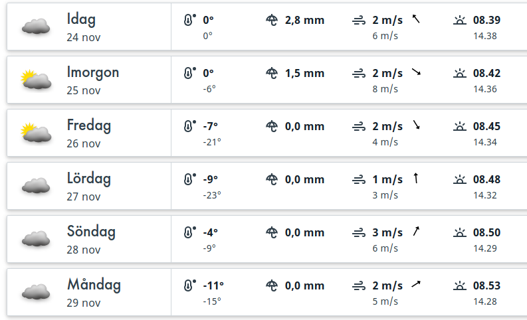Click the wind direction arrow for Imorgon
Viewport: 527px width, 320px height.
(416, 72)
